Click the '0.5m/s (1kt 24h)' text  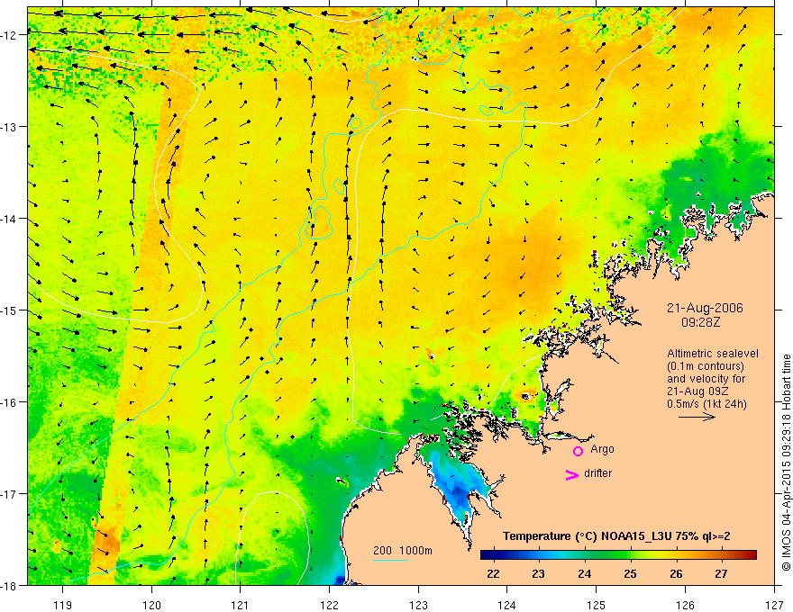[706, 403]
